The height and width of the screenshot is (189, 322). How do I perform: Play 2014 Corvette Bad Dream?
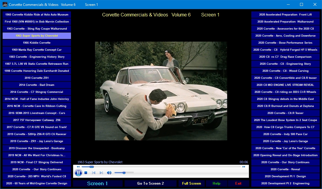37,85
